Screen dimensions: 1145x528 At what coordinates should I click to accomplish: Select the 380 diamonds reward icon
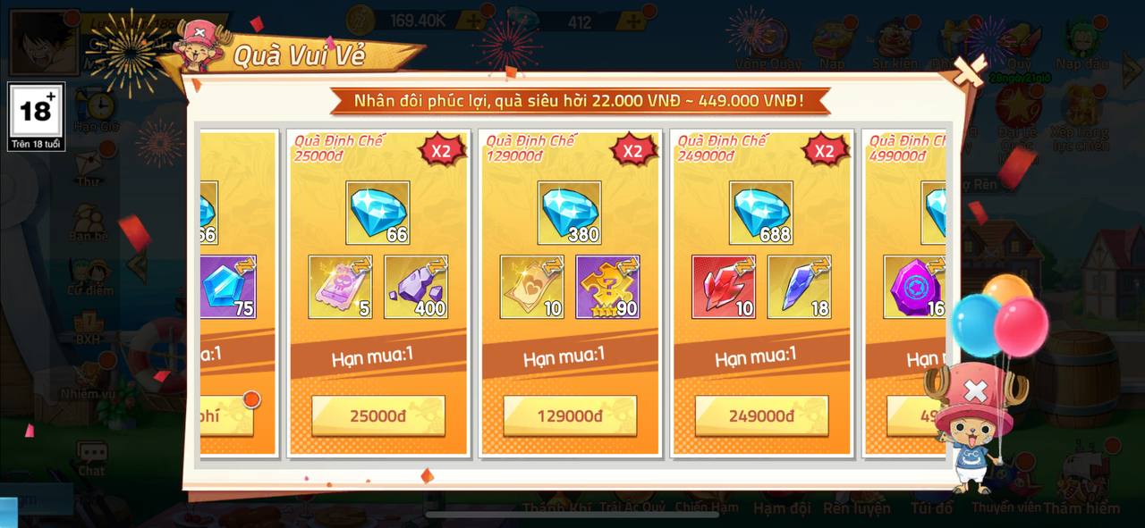point(570,213)
